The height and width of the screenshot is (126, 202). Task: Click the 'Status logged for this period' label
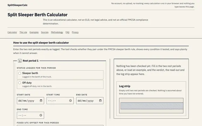(x=36, y=68)
